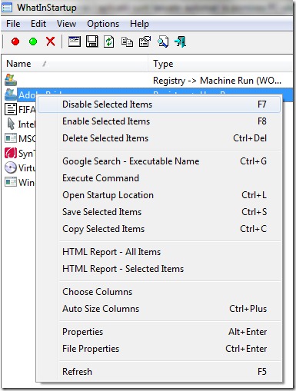This screenshot has height=391, width=296.
Task: Click the Find magnifier toolbar icon
Action: [x=163, y=41]
